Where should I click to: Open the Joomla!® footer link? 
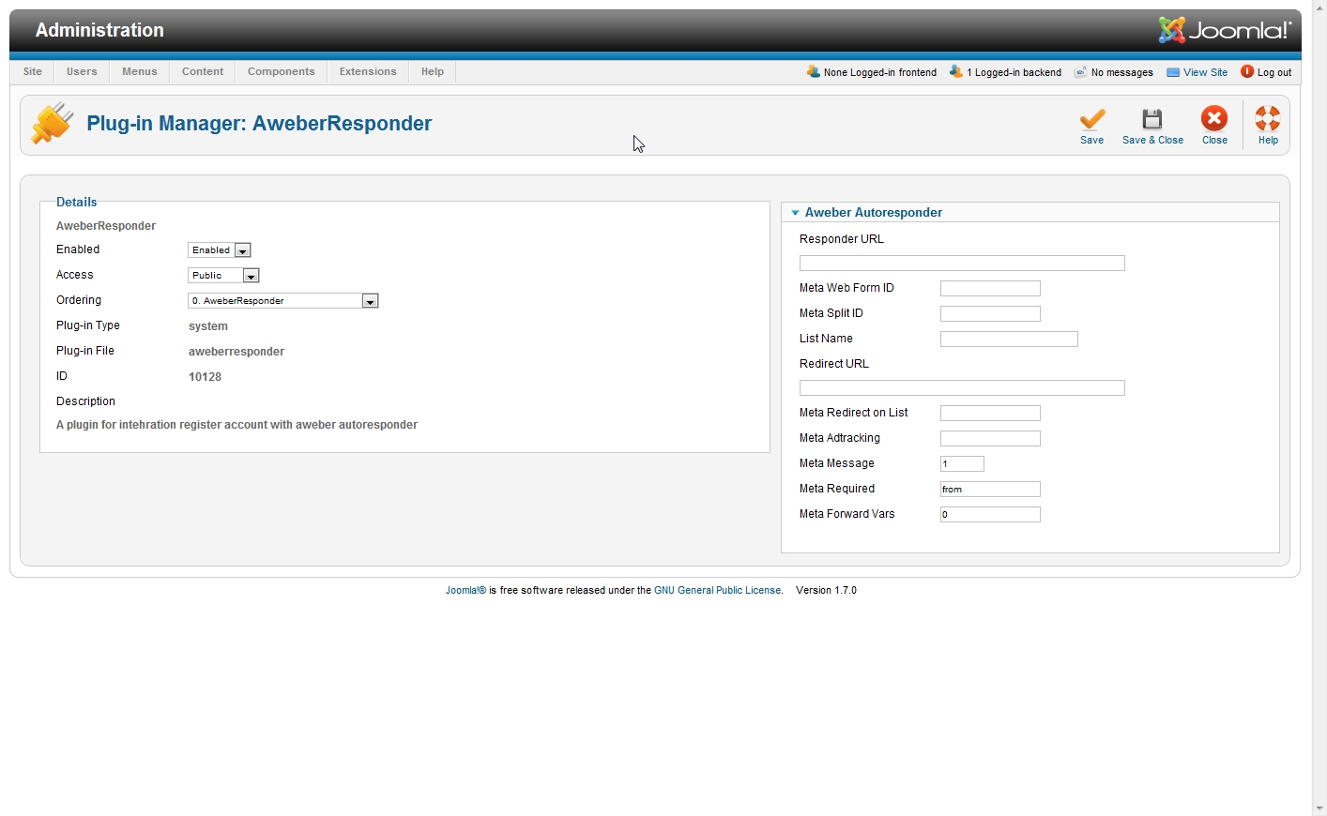(x=465, y=591)
